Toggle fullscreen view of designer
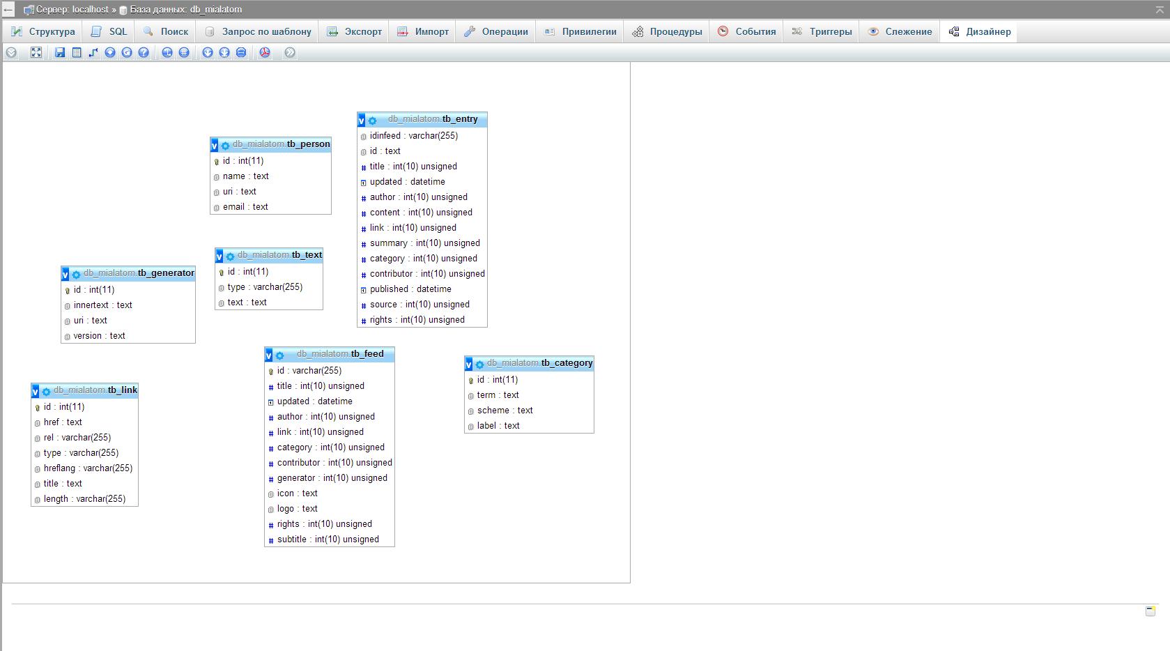The width and height of the screenshot is (1170, 651). [x=36, y=52]
